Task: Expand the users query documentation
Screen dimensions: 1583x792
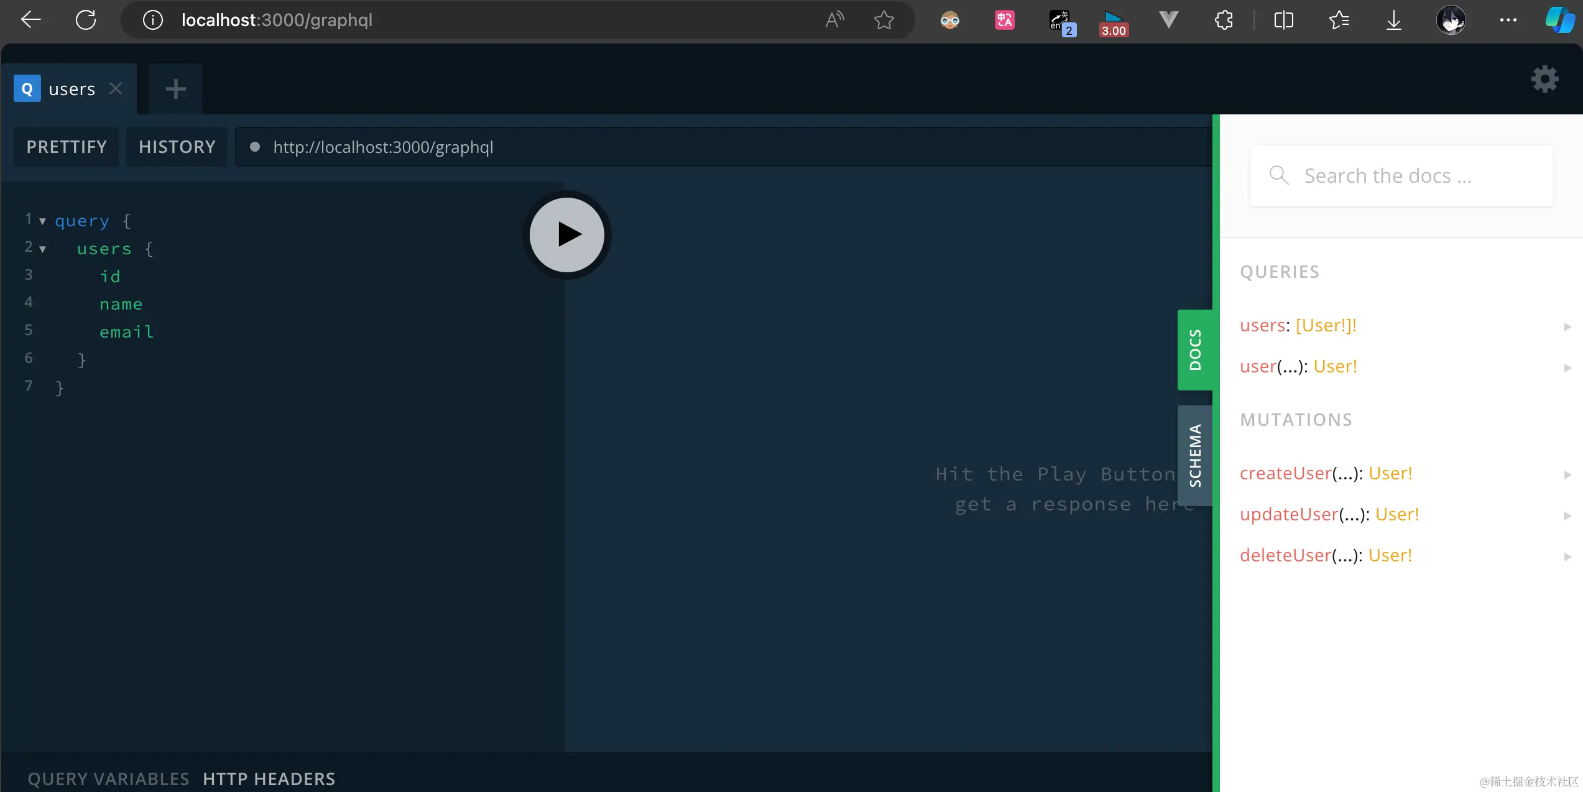Action: pyautogui.click(x=1298, y=326)
